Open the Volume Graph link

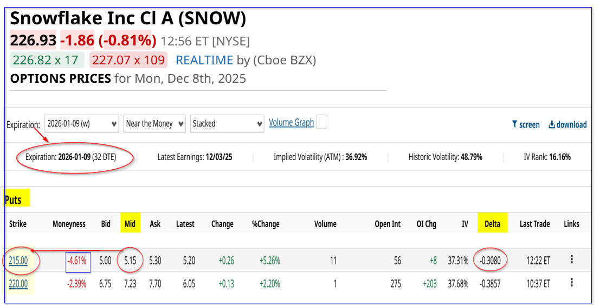point(291,123)
